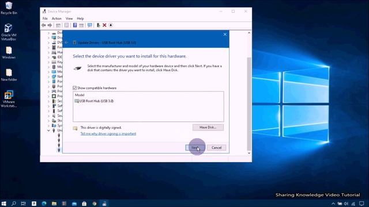Expand the IDE controllers tree node
The image size is (369, 207).
tap(48, 57)
